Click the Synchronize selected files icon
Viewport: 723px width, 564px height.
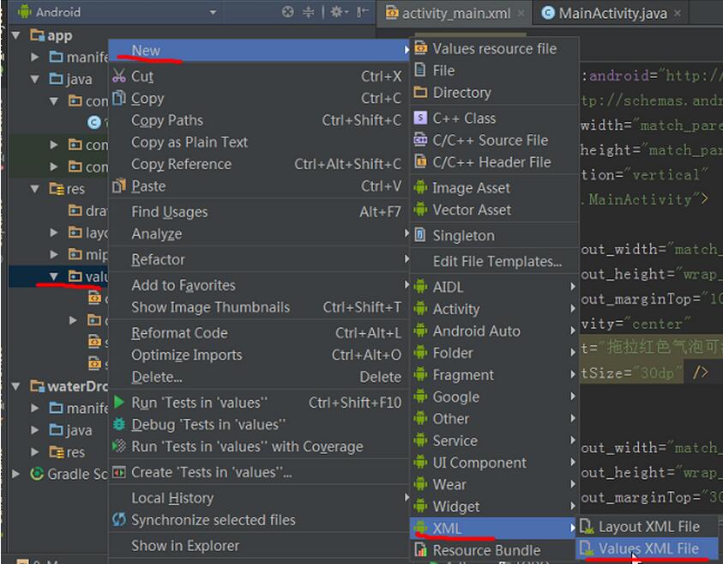pos(118,519)
